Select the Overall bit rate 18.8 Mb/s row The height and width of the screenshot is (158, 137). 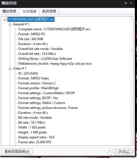(x=37, y=54)
